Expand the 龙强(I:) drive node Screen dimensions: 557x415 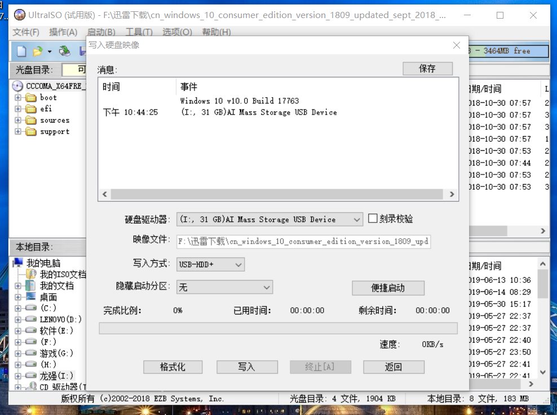tap(18, 376)
